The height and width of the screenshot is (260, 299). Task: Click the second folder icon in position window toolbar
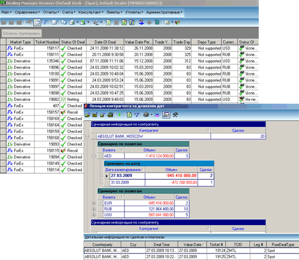click(95, 115)
